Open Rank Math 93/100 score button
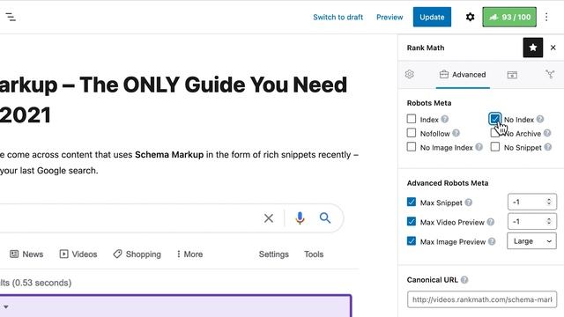The image size is (564, 317). (509, 17)
